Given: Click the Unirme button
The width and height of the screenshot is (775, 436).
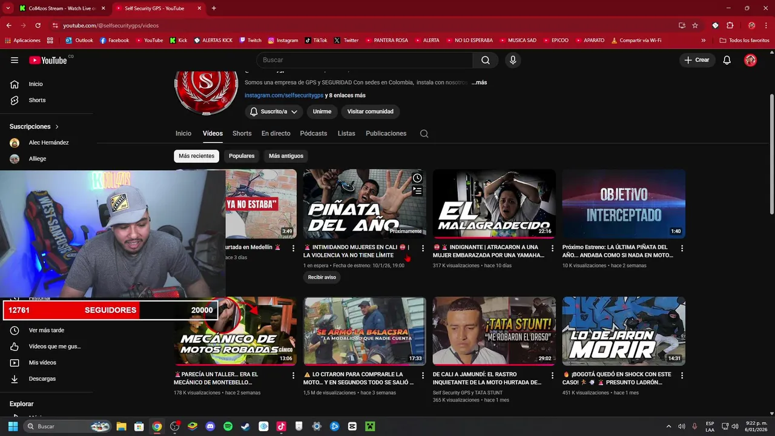Looking at the screenshot, I should point(322,111).
